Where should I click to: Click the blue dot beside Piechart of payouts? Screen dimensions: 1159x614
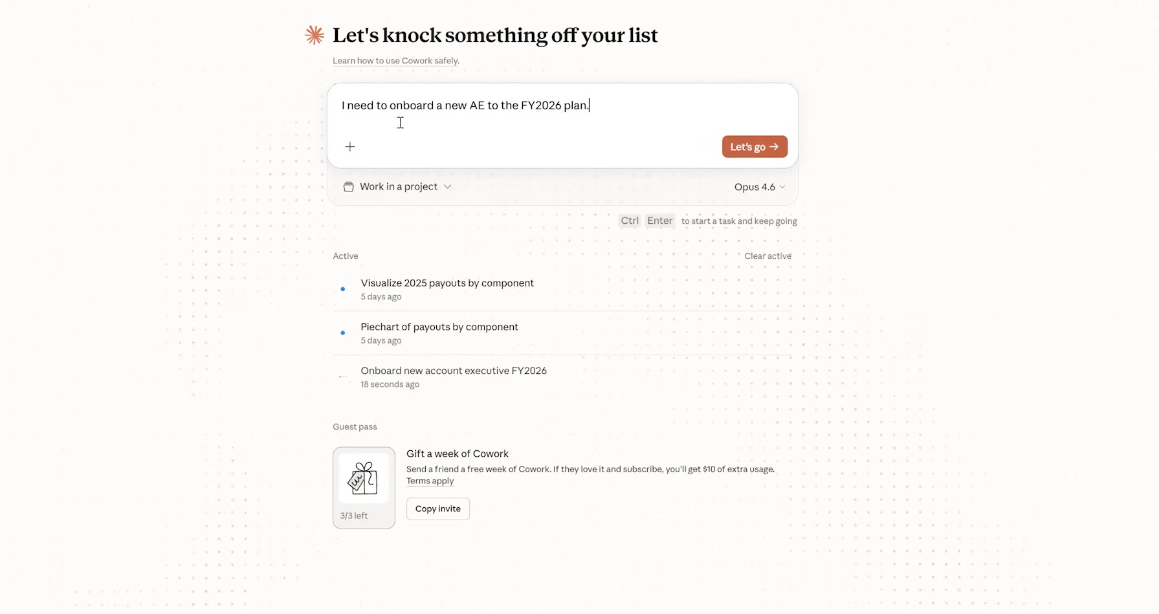point(342,333)
